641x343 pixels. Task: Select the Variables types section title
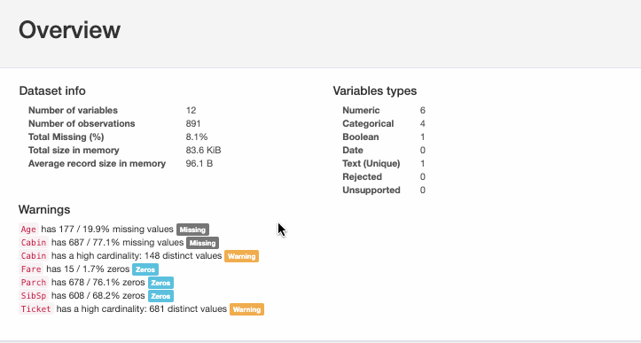(x=375, y=90)
